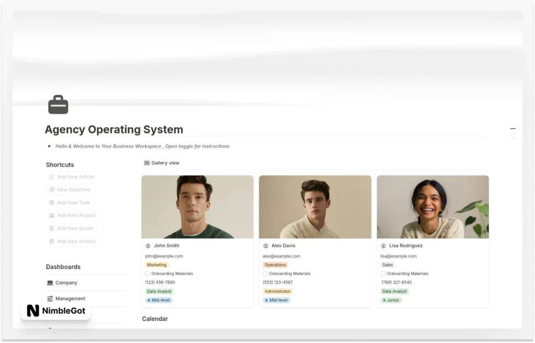Open the Company dashboard
535x343 pixels.
65,283
